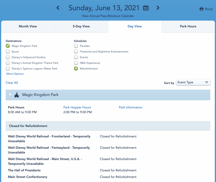Select Walt Disney World Railroad - Main Street entry
Image resolution: width=216 pixels, height=182 pixels.
click(x=45, y=161)
